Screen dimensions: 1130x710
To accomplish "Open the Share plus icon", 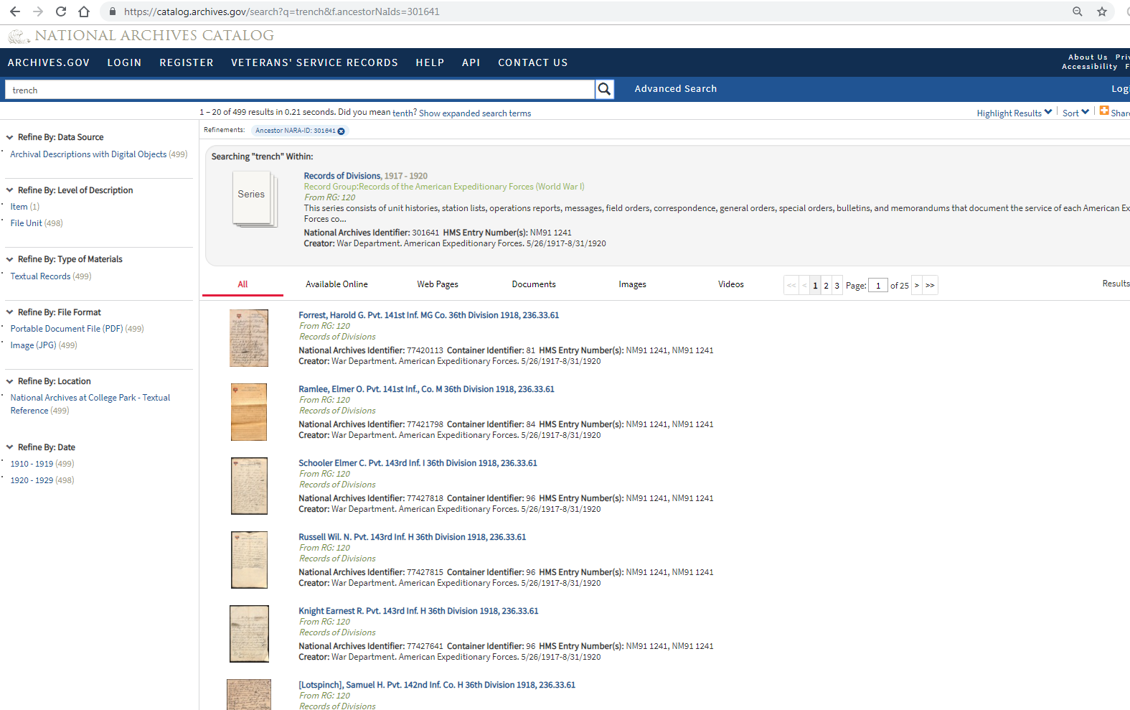I will pos(1104,111).
